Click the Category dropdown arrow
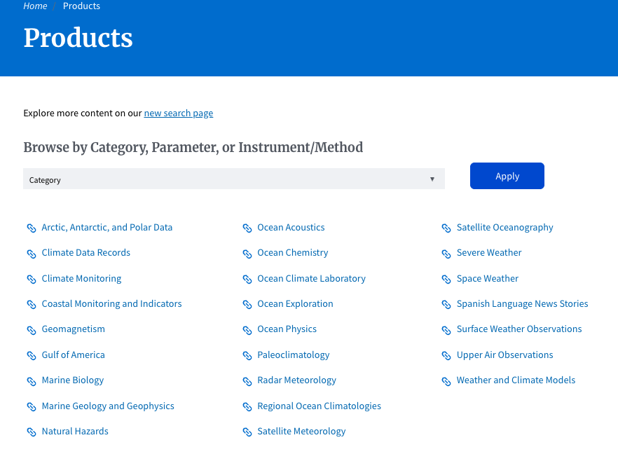This screenshot has width=618, height=454. 432,179
